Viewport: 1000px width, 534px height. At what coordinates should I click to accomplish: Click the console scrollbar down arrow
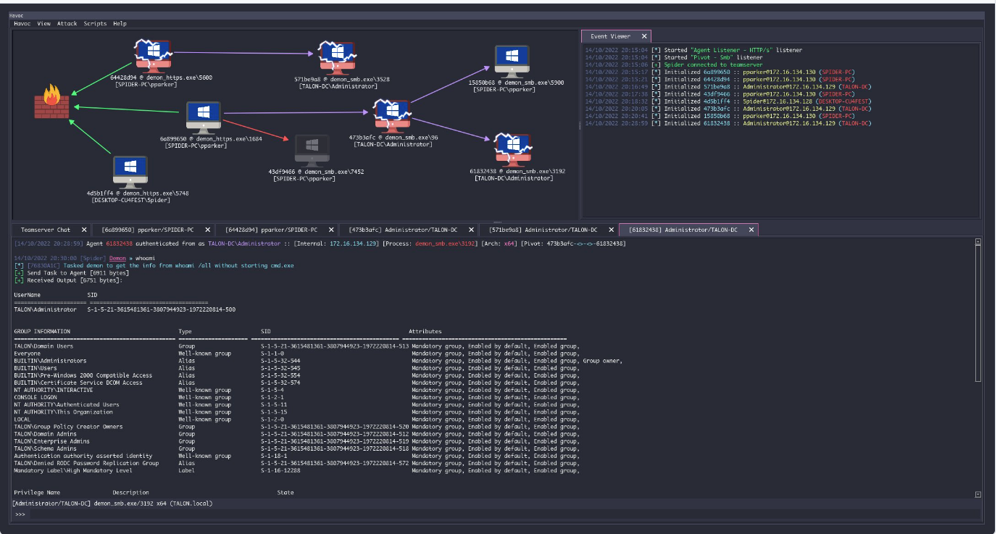point(978,494)
